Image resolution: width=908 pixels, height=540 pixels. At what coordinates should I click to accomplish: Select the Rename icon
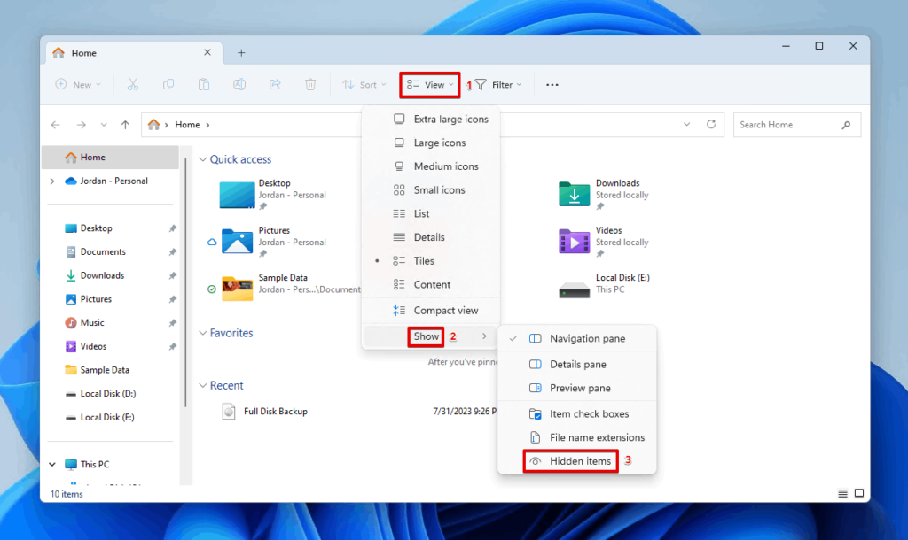(x=239, y=84)
